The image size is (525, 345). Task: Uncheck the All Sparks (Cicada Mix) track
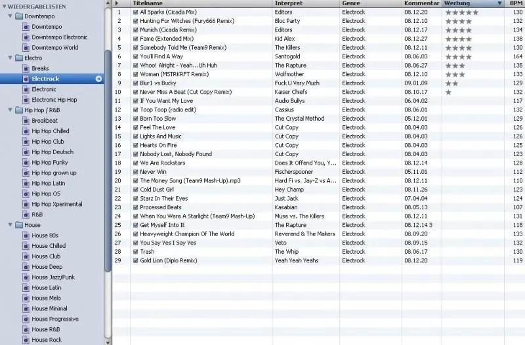(x=136, y=12)
